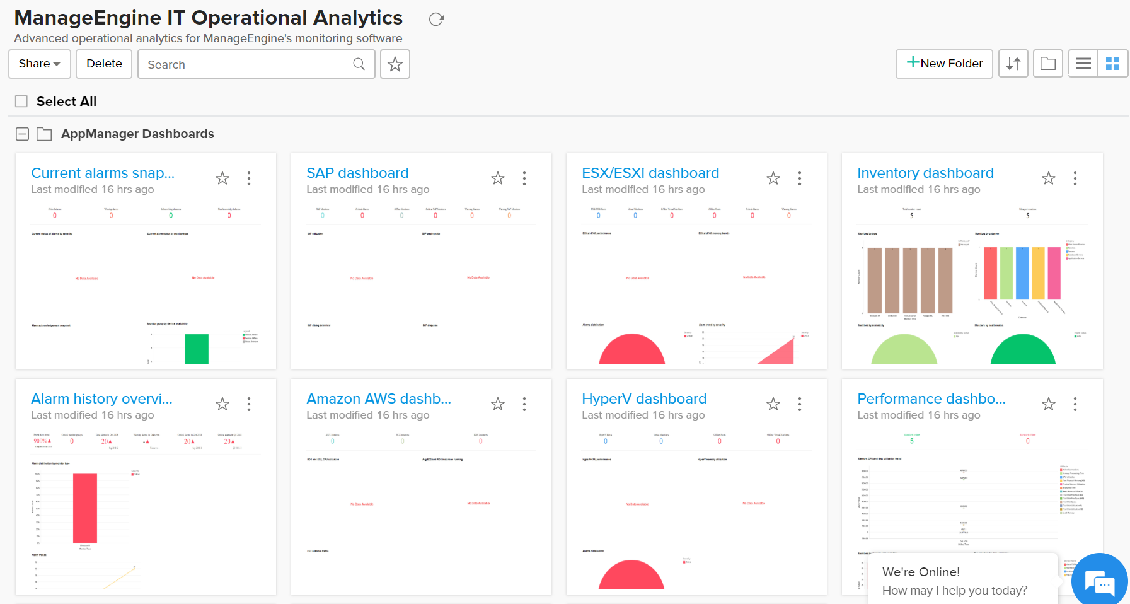This screenshot has height=604, width=1130.
Task: Click the Alarm history overview preview thumbnail
Action: tap(146, 511)
